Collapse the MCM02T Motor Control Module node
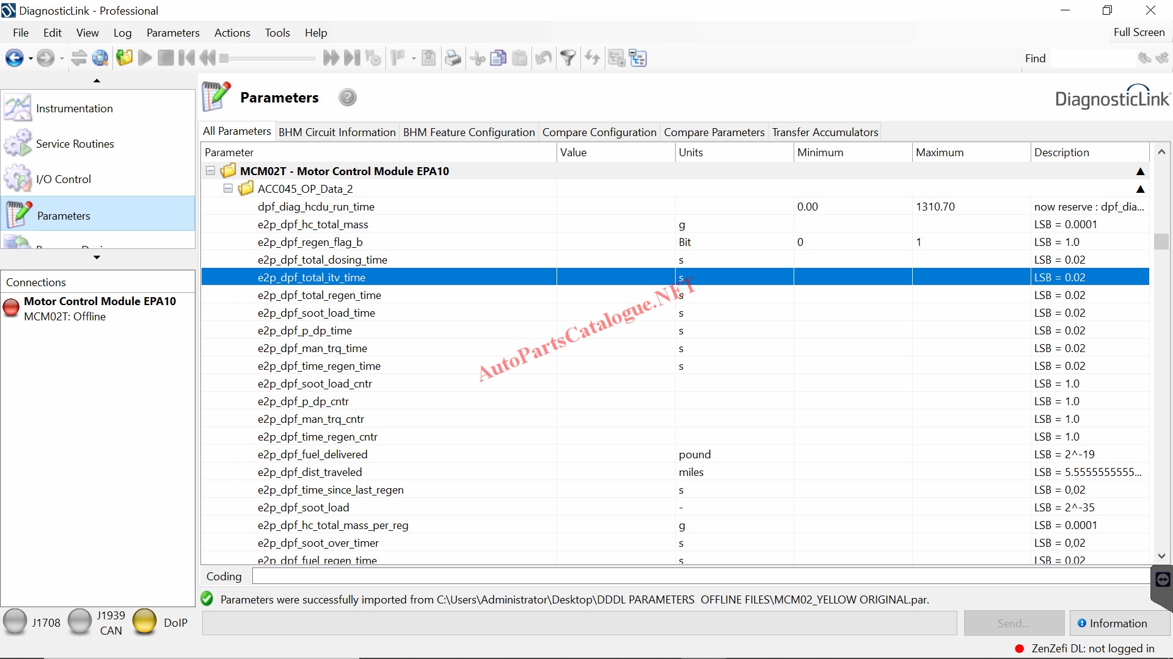The width and height of the screenshot is (1173, 659). point(210,171)
